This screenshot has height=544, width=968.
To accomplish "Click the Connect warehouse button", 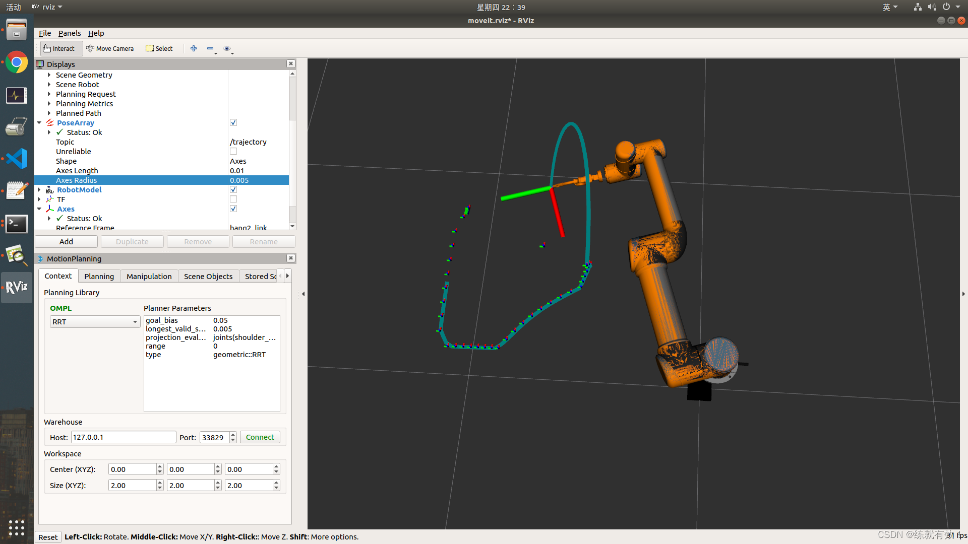I will (260, 437).
